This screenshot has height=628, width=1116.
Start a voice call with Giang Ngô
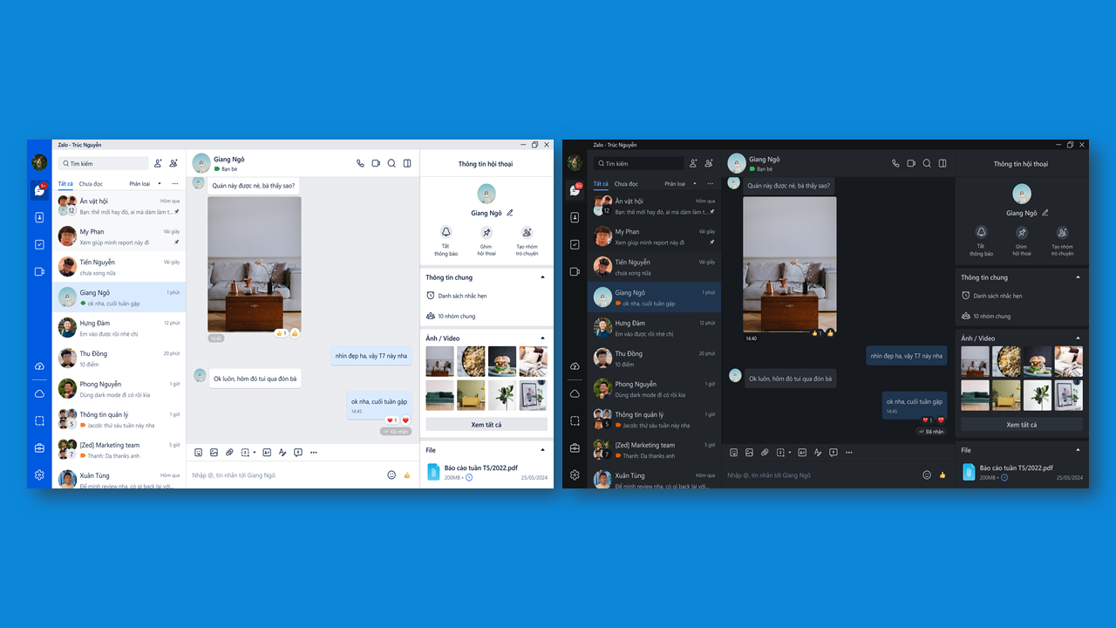358,163
